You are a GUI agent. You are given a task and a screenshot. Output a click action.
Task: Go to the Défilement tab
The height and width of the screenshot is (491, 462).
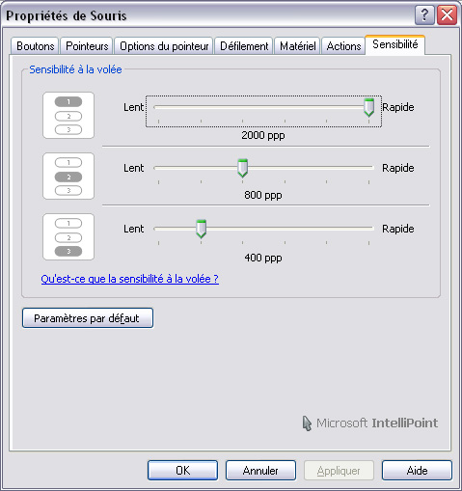[244, 46]
